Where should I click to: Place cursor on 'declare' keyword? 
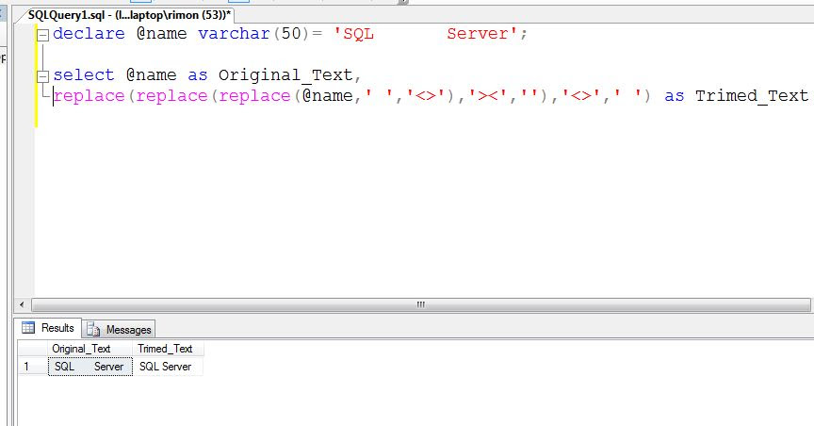coord(89,34)
